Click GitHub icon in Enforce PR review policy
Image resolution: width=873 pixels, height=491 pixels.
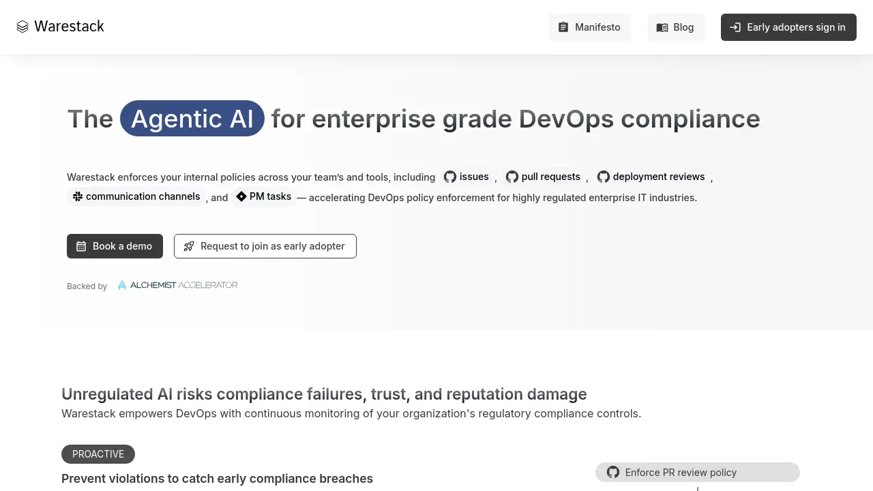pyautogui.click(x=613, y=472)
